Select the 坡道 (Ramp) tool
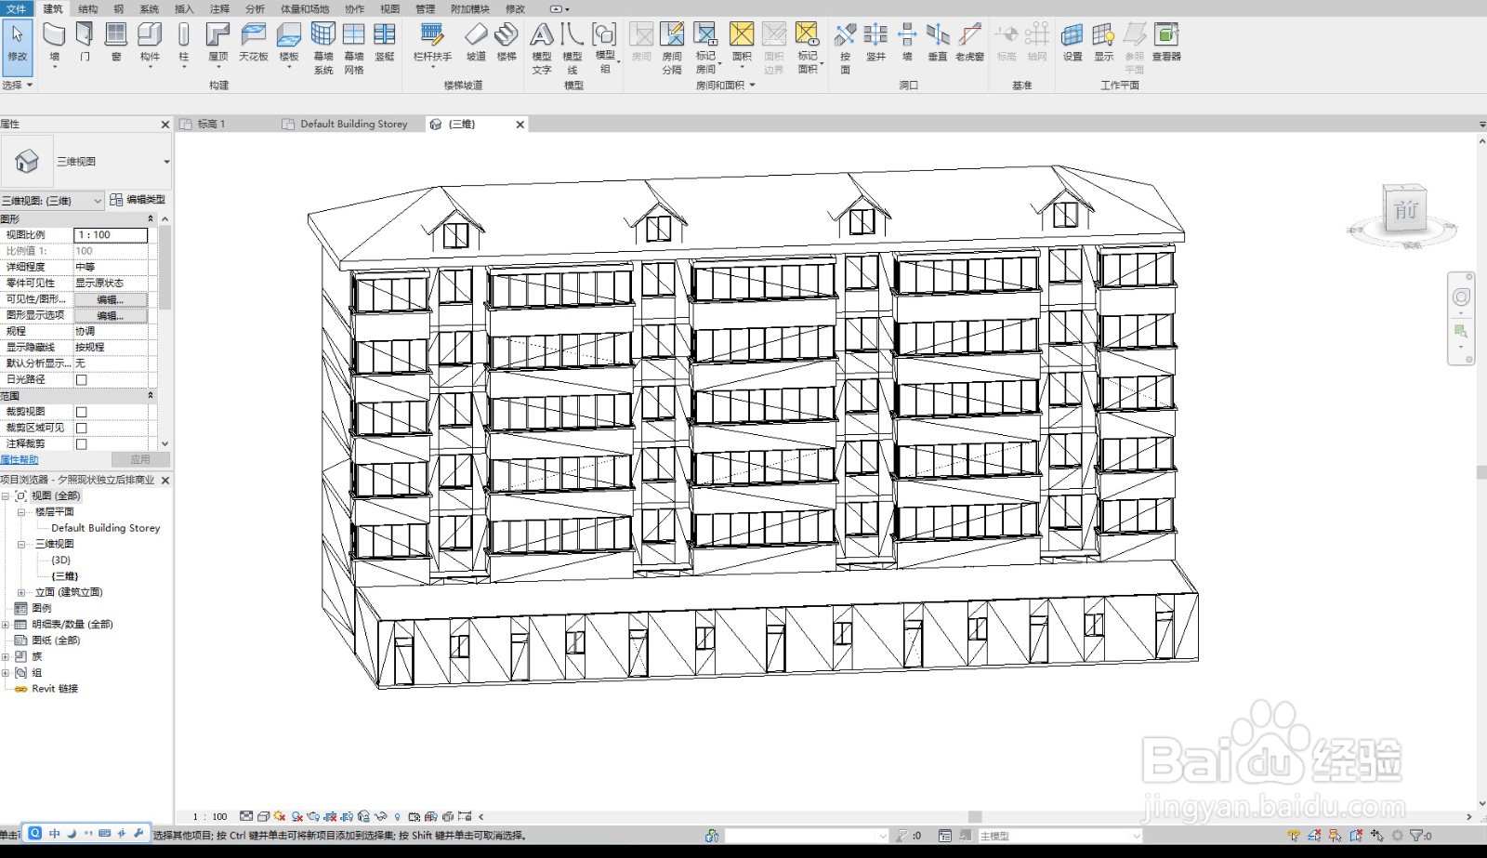 tap(476, 44)
